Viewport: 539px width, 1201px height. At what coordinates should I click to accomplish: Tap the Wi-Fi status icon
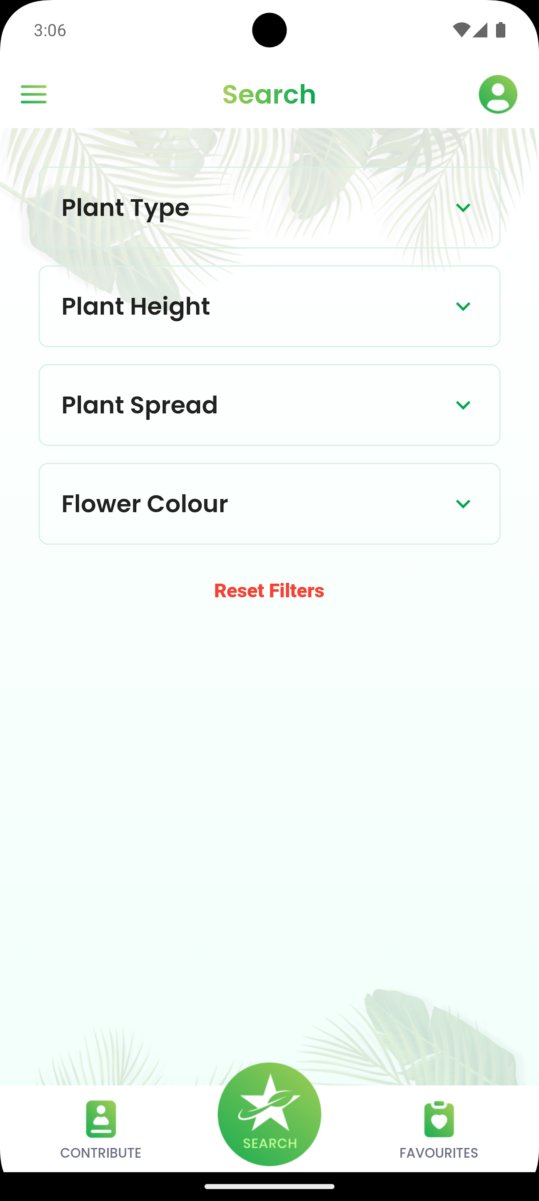(461, 30)
